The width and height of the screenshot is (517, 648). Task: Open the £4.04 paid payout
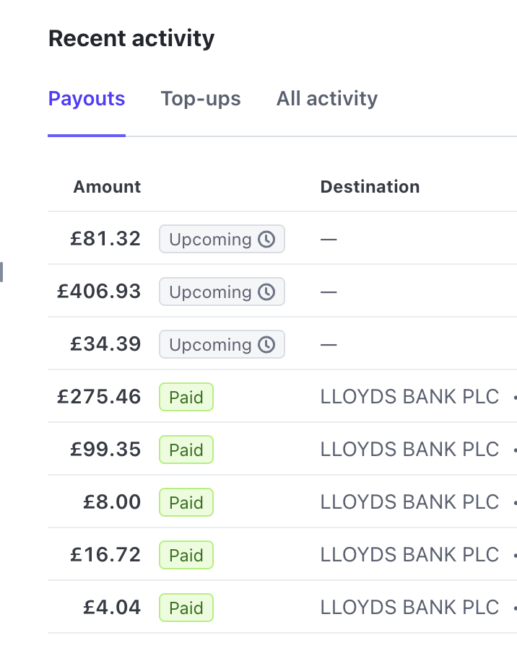112,608
